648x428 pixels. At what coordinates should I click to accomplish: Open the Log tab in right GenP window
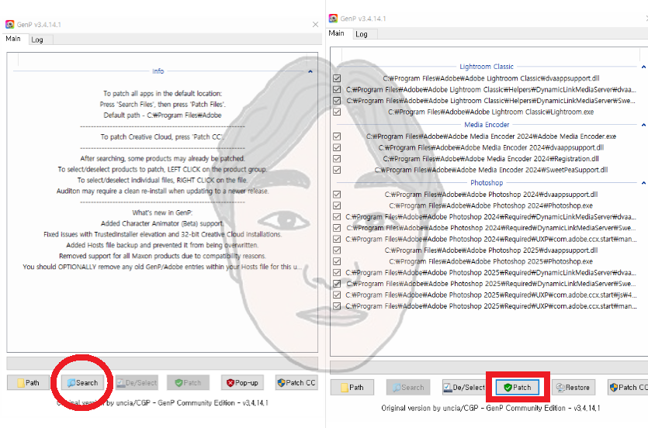362,34
